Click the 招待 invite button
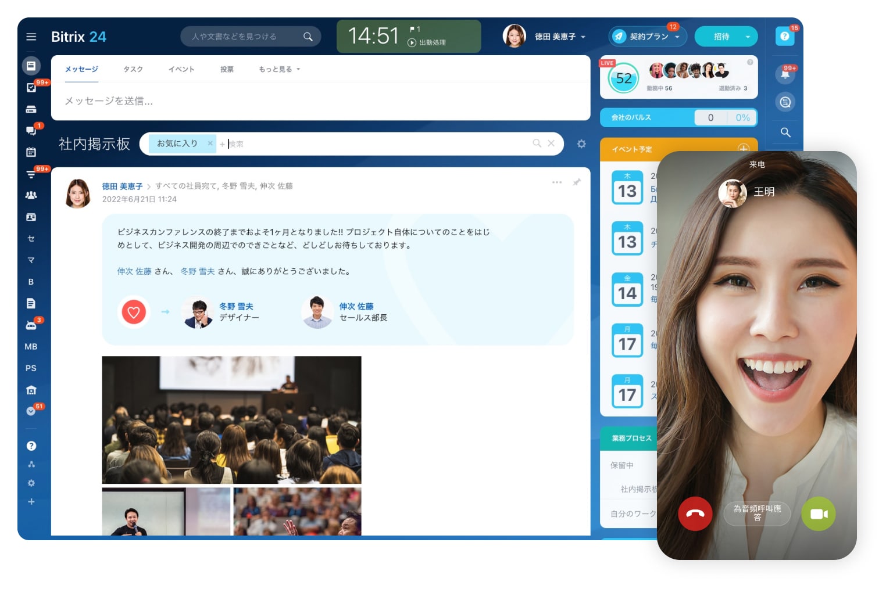The image size is (886, 589). pyautogui.click(x=721, y=37)
